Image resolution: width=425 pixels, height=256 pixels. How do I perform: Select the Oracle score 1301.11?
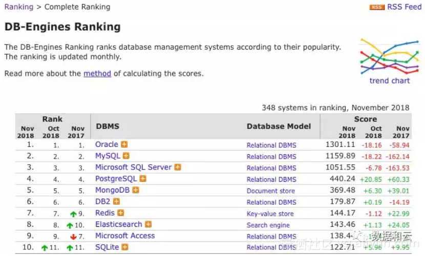[x=340, y=144]
